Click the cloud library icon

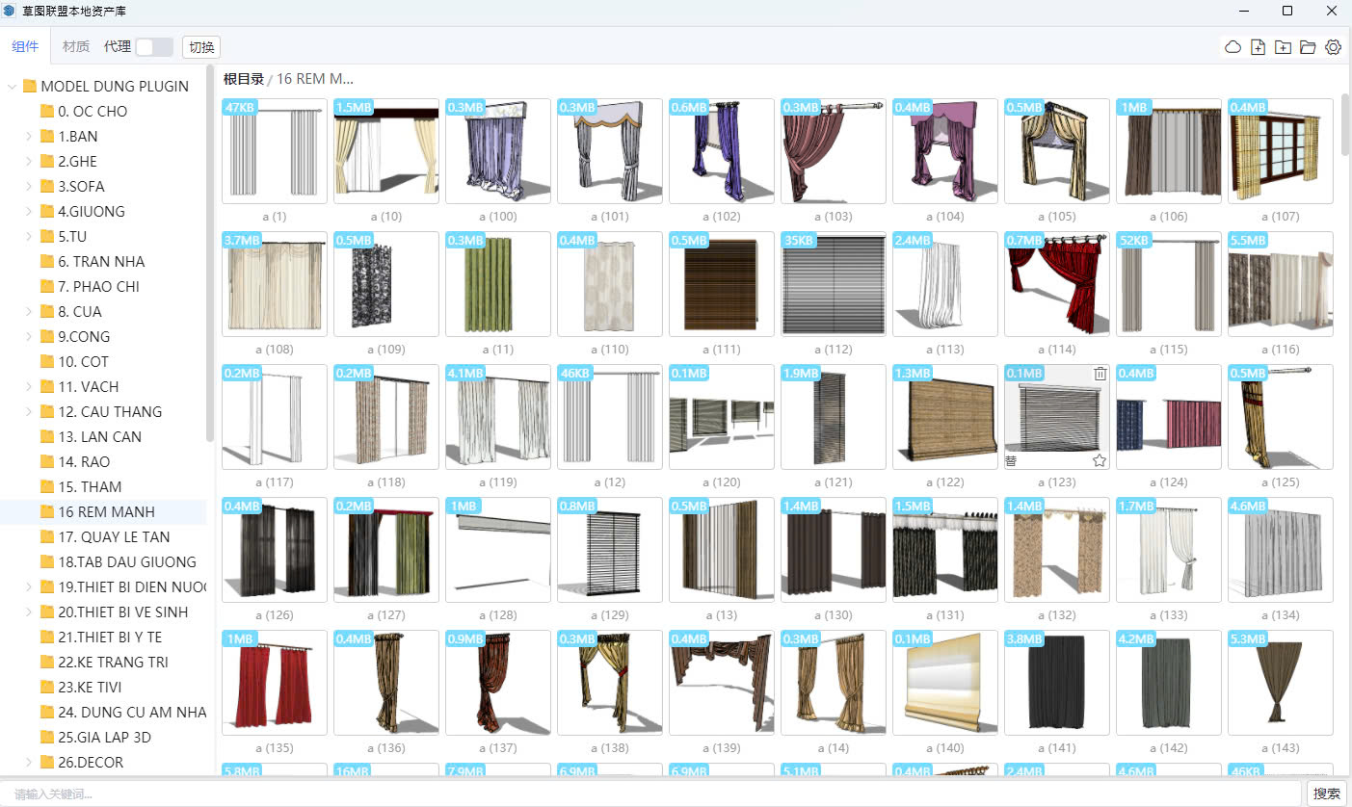1233,47
